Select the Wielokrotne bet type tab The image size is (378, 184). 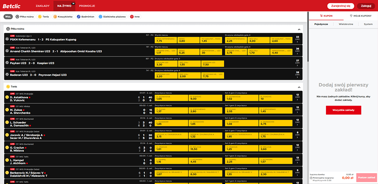point(346,24)
